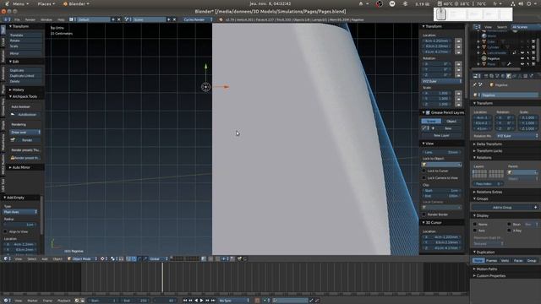Expand the History panel in tool shelf
Image resolution: width=541 pixels, height=304 pixels.
[17, 90]
